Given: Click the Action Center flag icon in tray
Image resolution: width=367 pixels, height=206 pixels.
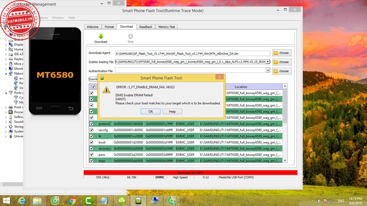Looking at the screenshot, I should [x=326, y=201].
